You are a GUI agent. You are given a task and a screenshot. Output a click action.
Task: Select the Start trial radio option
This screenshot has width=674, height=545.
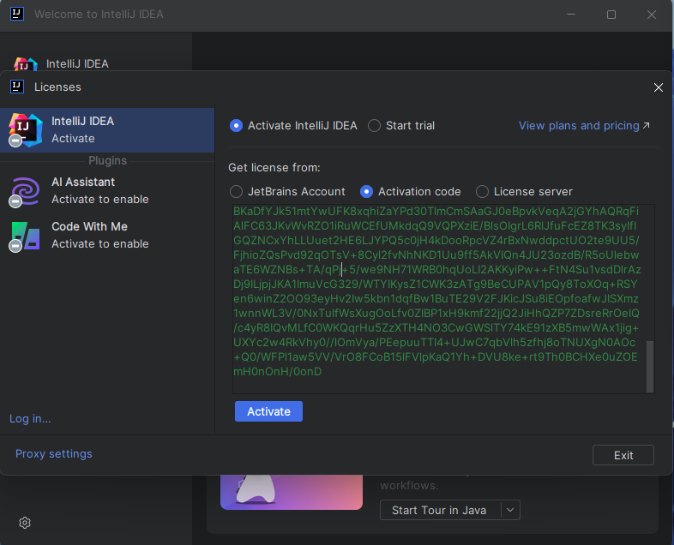375,126
